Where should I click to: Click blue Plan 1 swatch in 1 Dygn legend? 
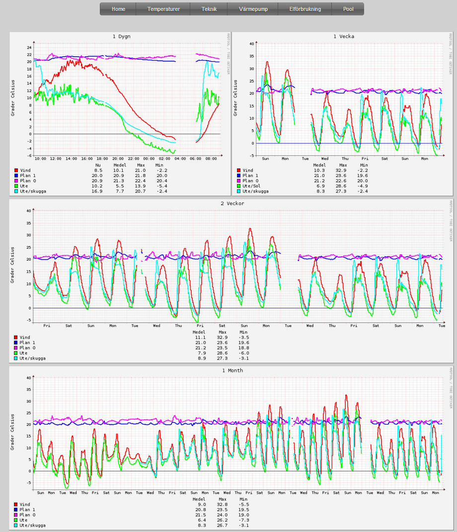tap(16, 176)
